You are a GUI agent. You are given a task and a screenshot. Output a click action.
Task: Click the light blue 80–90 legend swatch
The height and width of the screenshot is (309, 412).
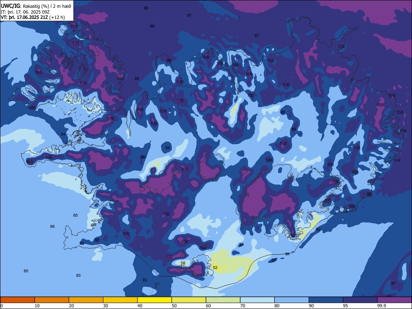pyautogui.click(x=292, y=300)
